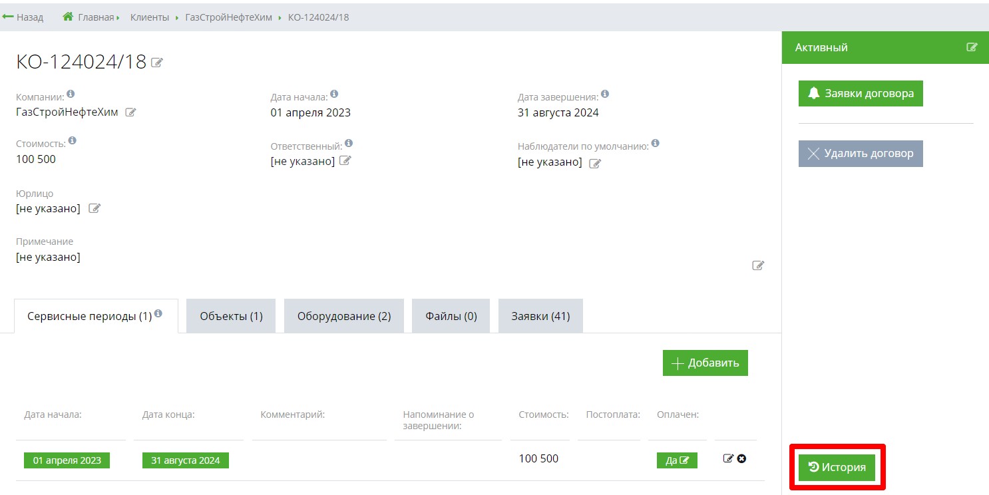Click 'Активный' status header
Screen dimensions: 989x495
[x=821, y=48]
